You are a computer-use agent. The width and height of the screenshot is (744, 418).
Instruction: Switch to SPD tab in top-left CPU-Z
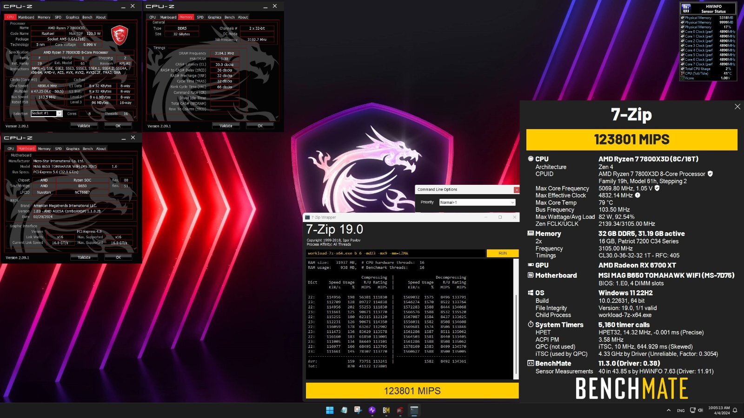point(58,17)
